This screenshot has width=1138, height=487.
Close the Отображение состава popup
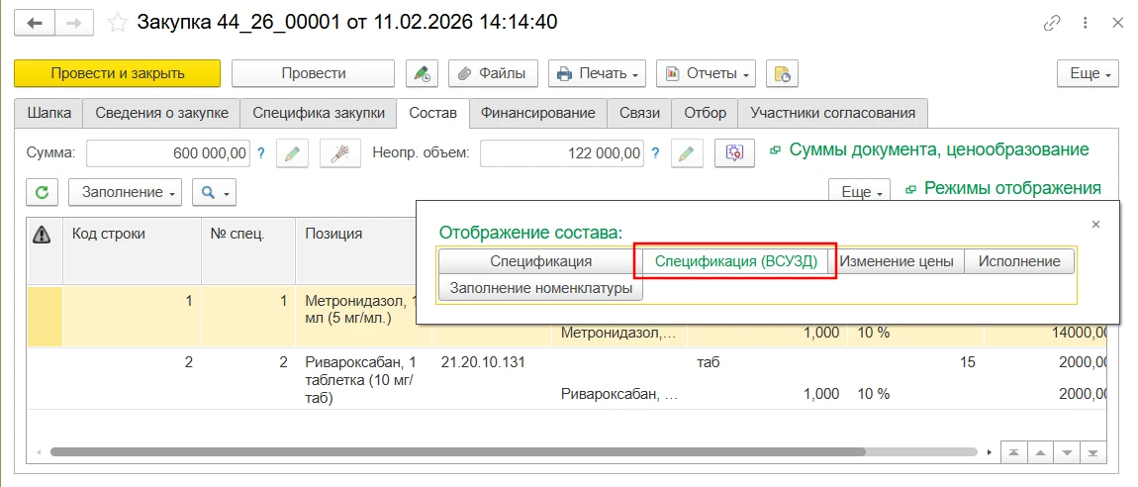click(x=1095, y=225)
